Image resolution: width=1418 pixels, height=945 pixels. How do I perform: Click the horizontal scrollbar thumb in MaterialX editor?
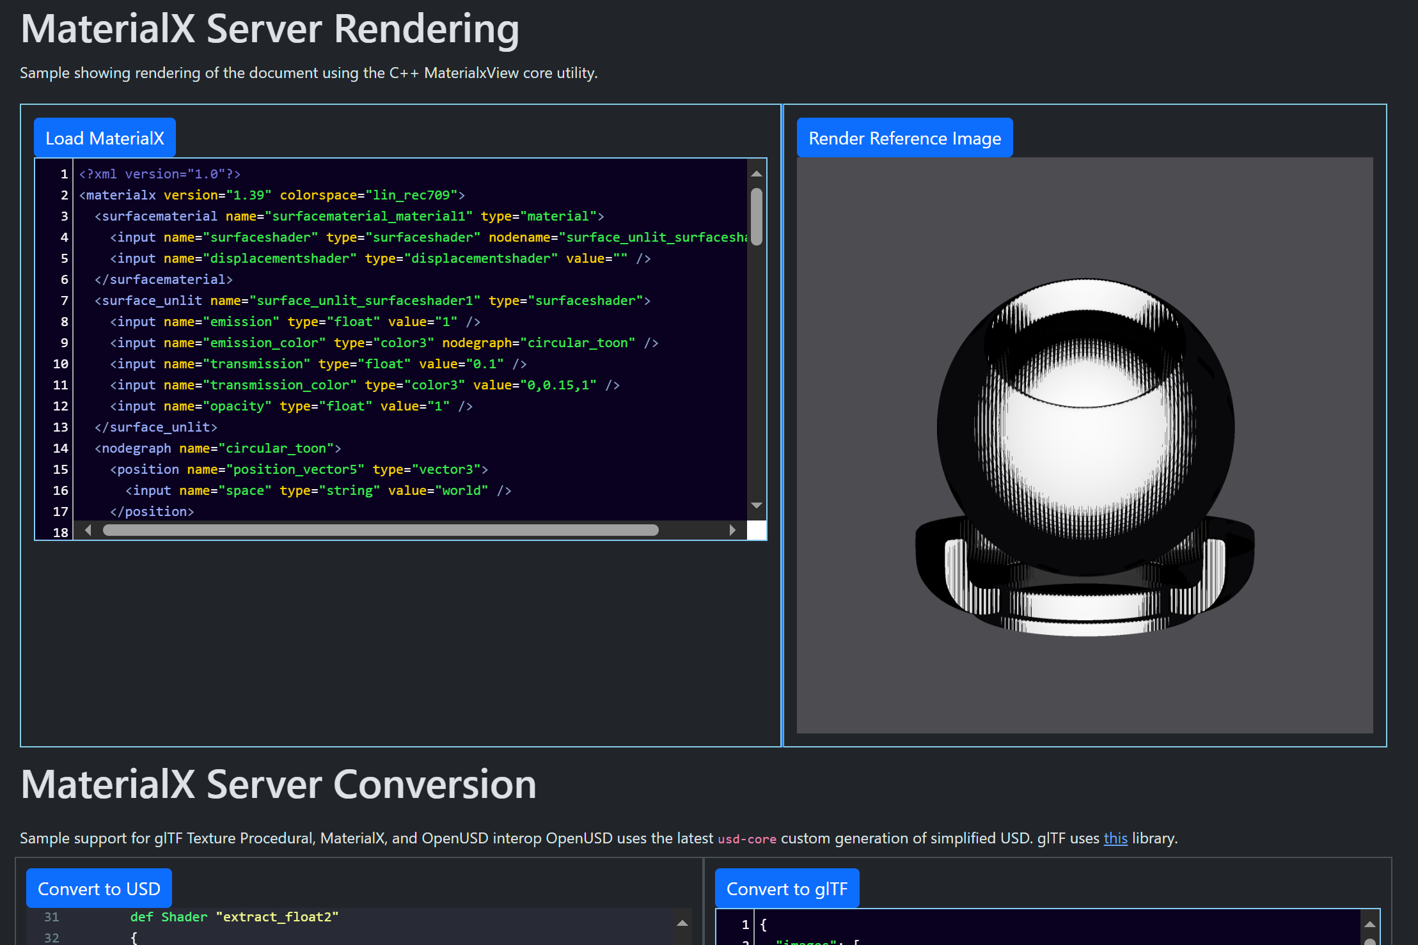coord(381,530)
